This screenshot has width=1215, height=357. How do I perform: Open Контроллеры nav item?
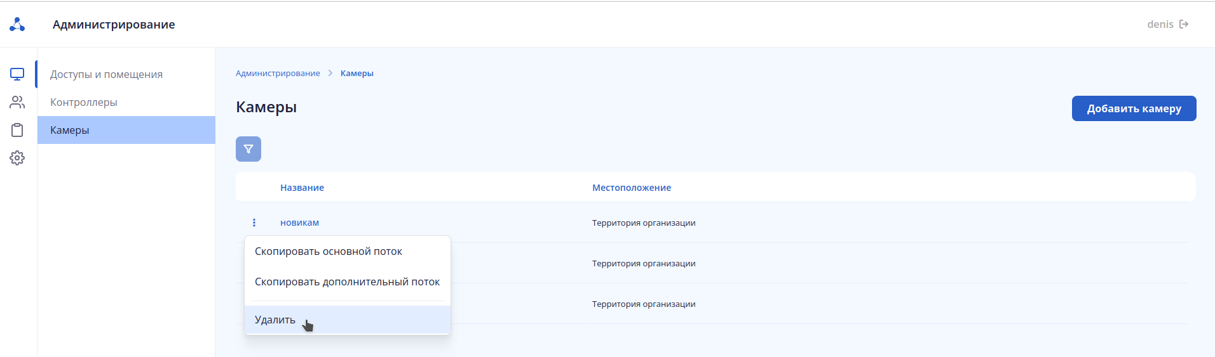point(84,103)
